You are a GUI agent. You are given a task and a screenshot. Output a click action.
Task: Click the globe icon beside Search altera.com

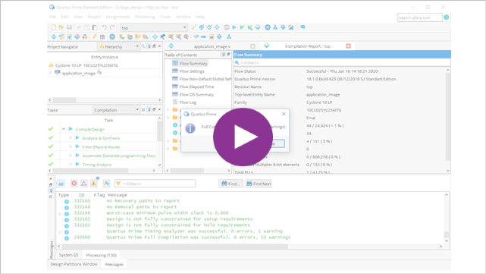[447, 17]
